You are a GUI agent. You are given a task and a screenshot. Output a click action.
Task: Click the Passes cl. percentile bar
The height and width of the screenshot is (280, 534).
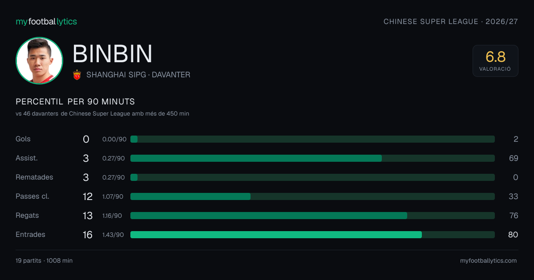click(312, 196)
